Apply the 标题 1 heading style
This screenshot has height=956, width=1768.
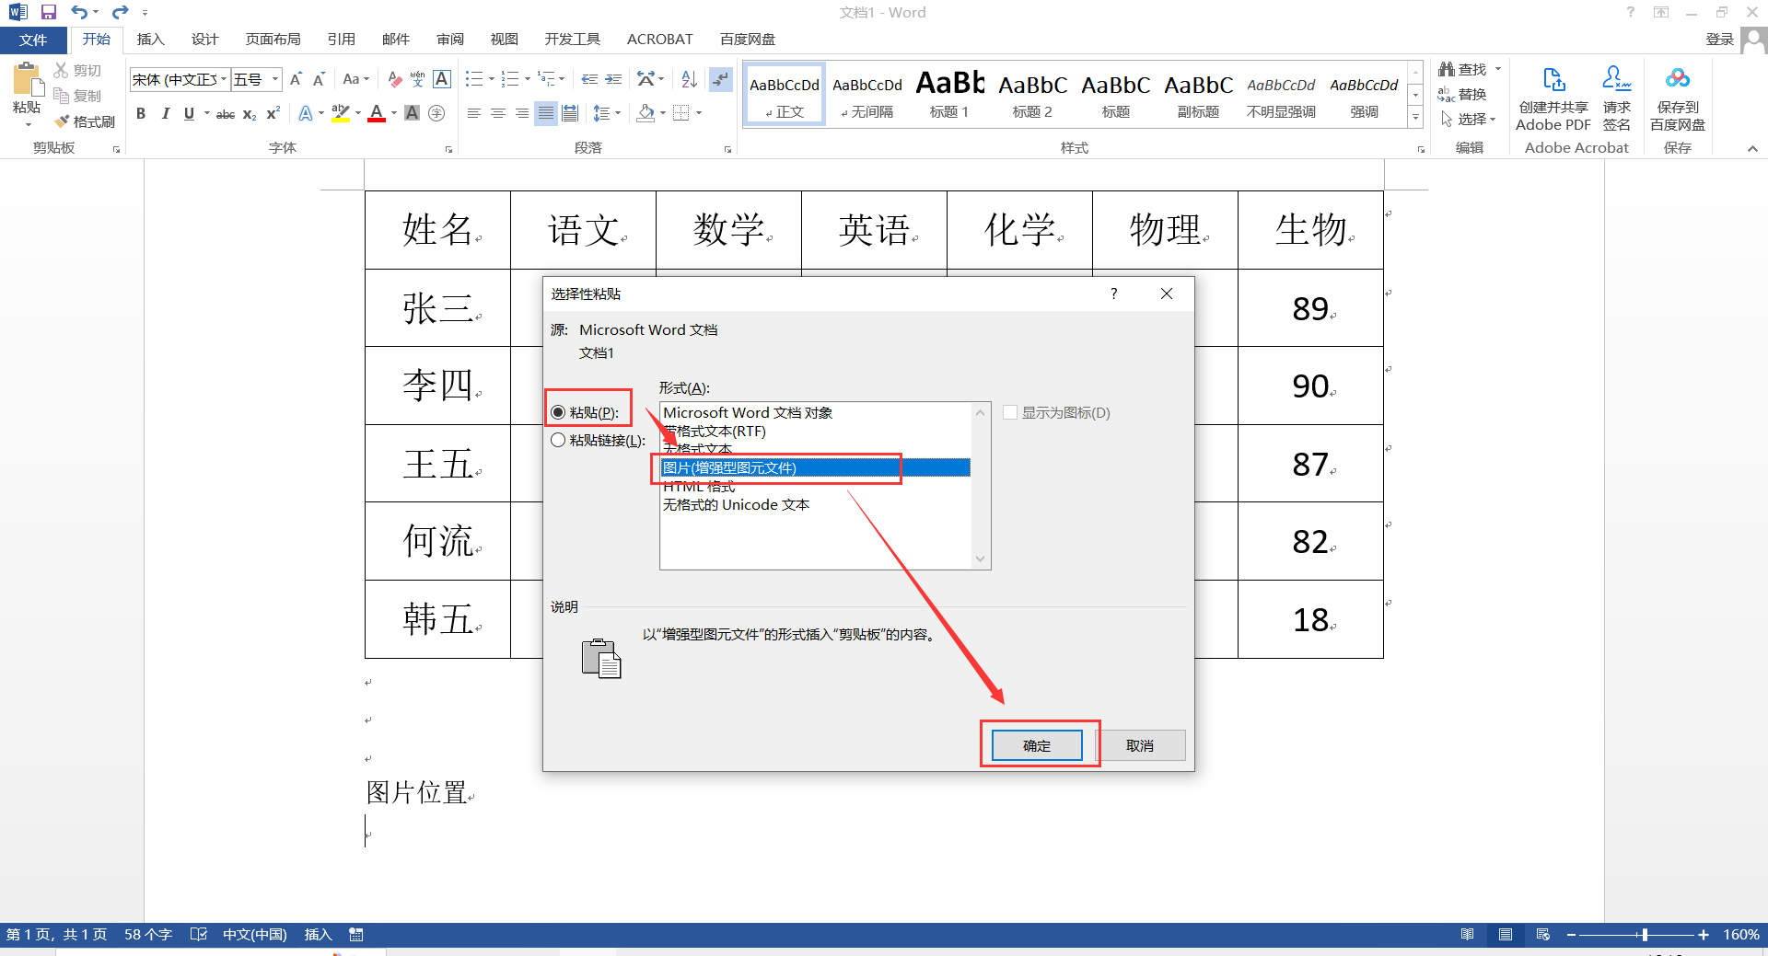coord(949,94)
